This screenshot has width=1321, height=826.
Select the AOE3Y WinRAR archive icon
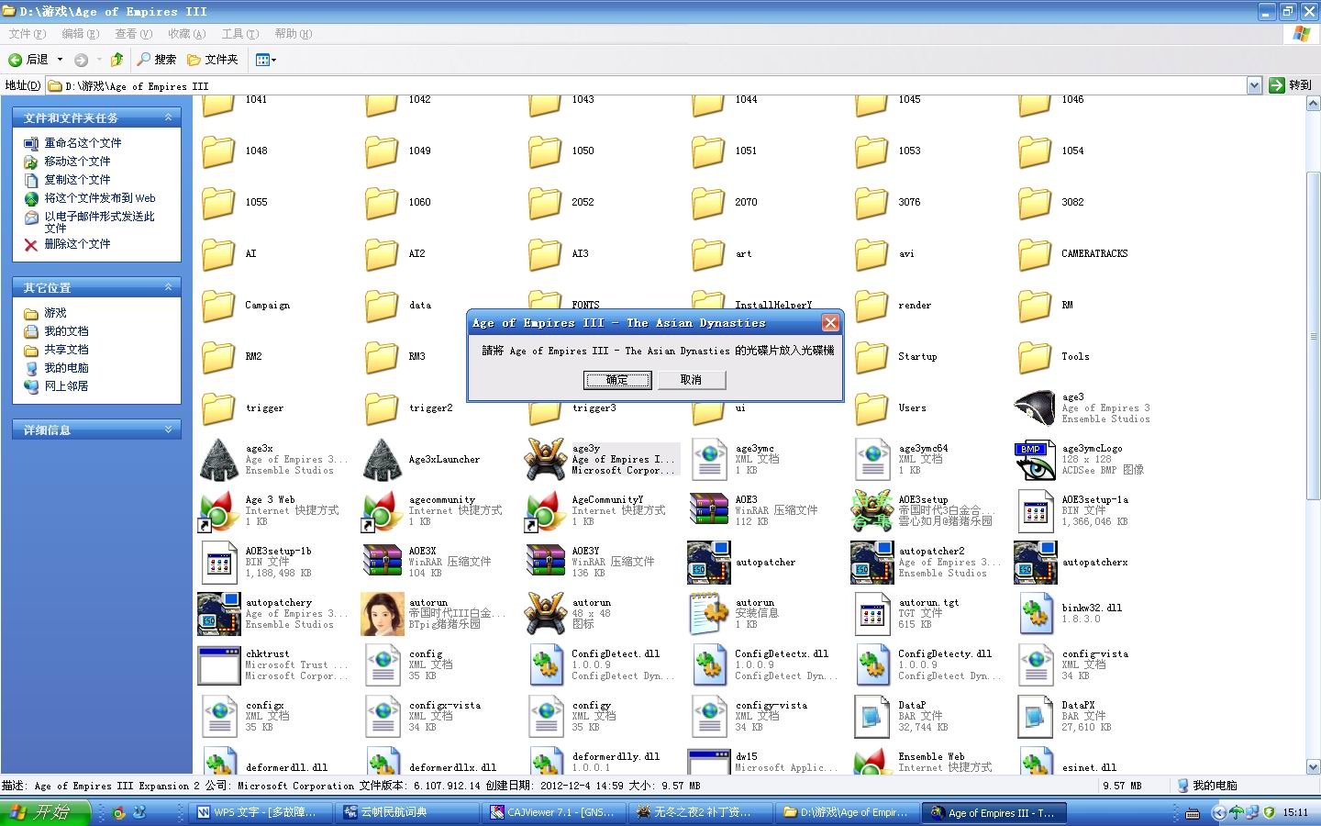(546, 563)
